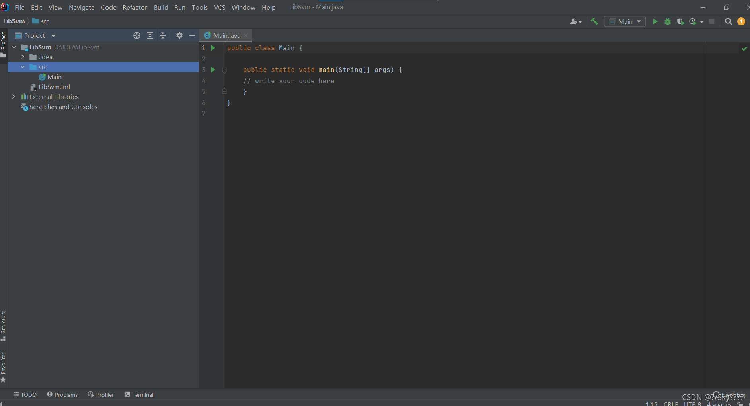Click the comment text on line 4
750x406 pixels.
click(289, 81)
